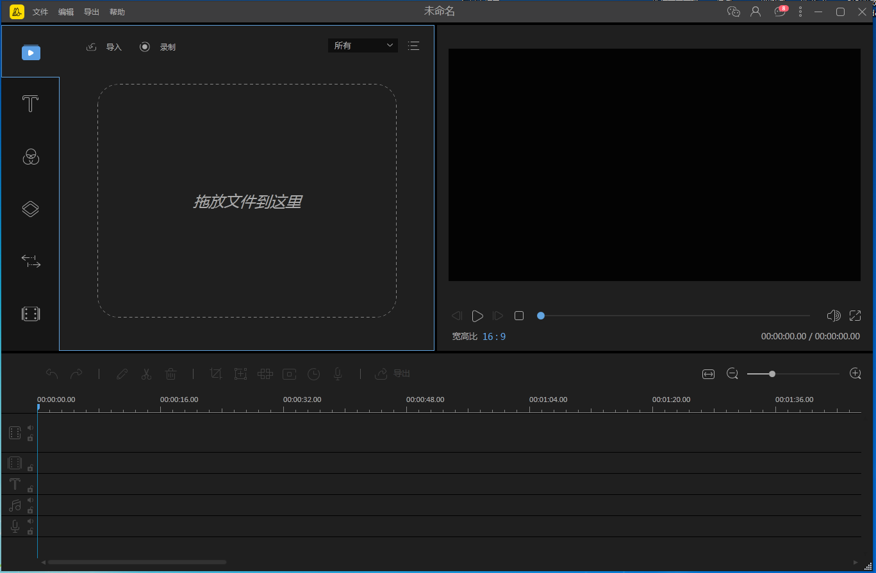Open the 编辑 menu
This screenshot has width=876, height=573.
click(66, 12)
